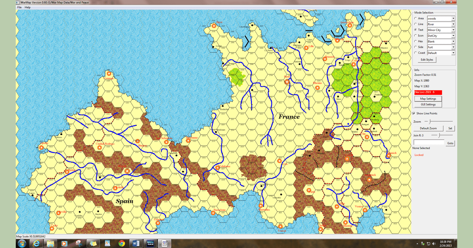Select the Line mode radio button
This screenshot has height=248, width=473.
click(x=415, y=24)
